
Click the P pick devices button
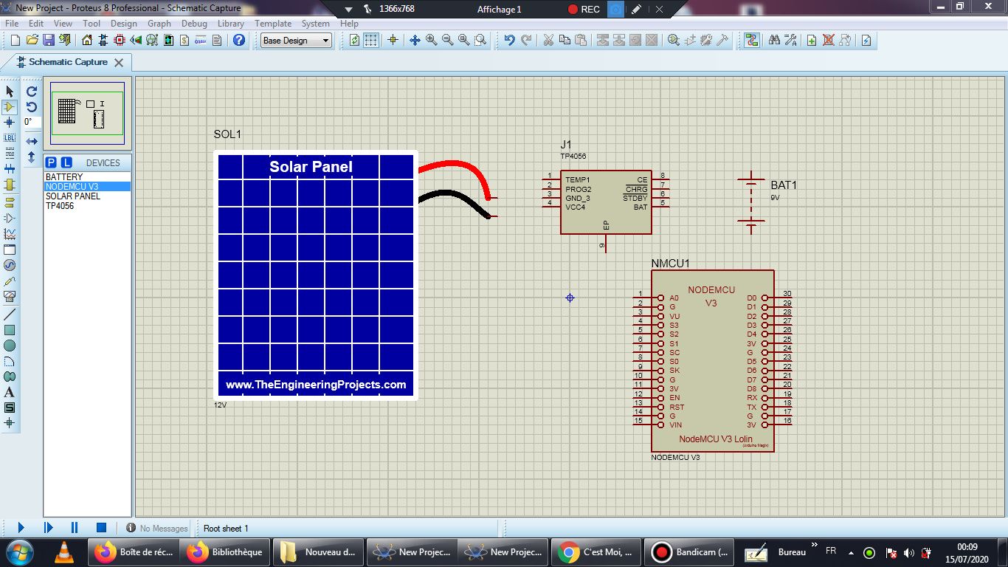(51, 162)
